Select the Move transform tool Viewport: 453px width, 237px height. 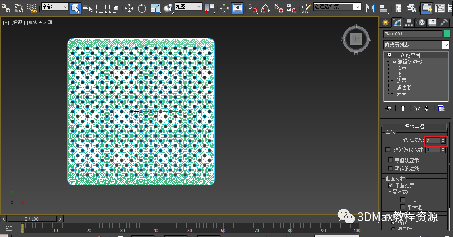click(129, 8)
